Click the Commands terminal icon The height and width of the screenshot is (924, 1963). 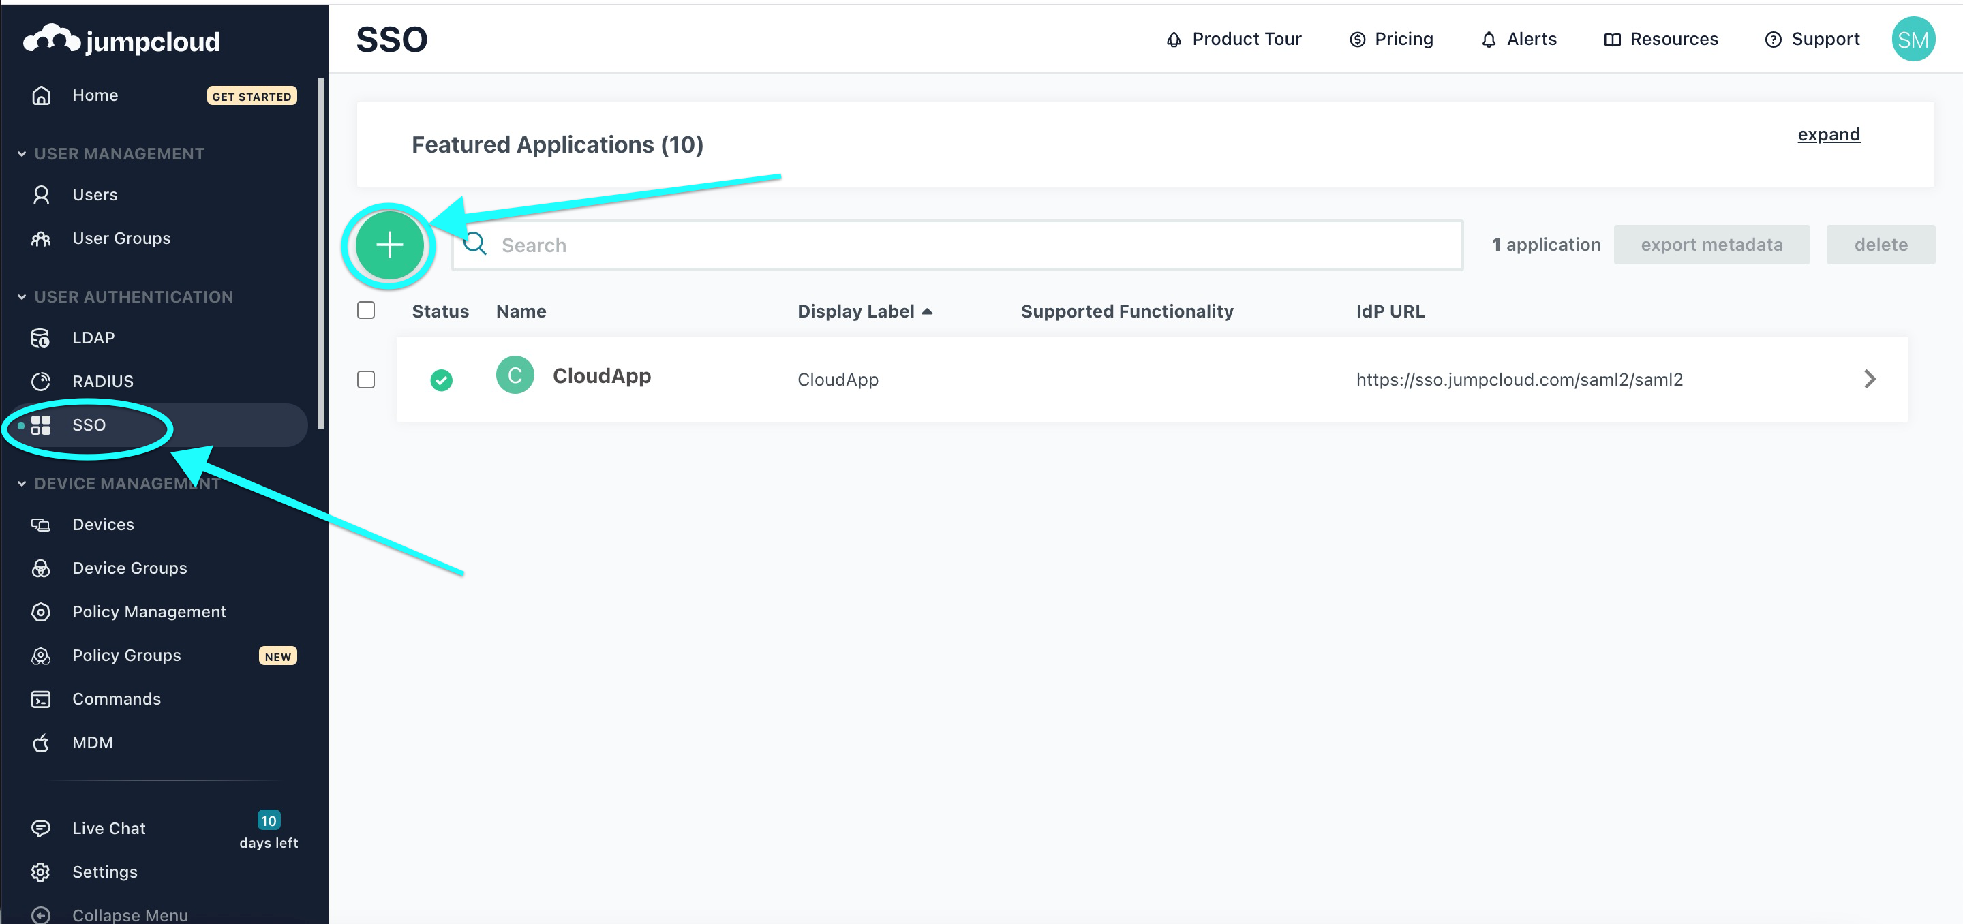[x=41, y=699]
